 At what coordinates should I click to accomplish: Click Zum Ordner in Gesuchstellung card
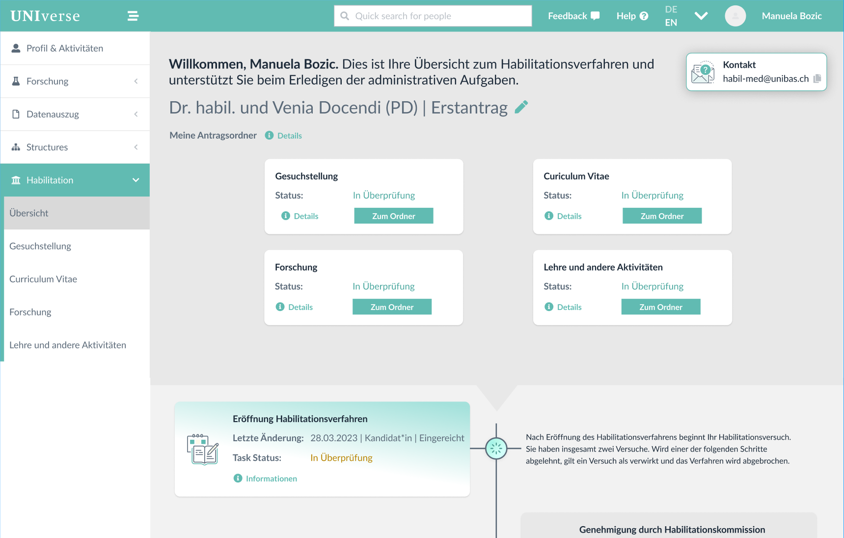pos(393,216)
